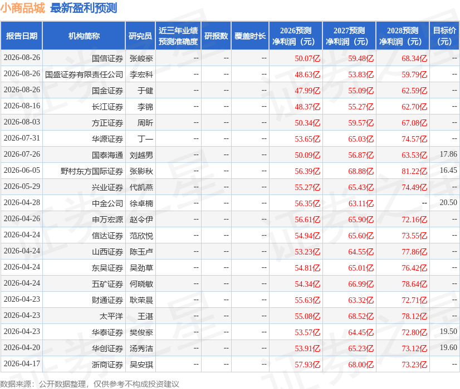The width and height of the screenshot is (460, 389).
Task: Click the 覆盖时长 column header
Action: click(x=250, y=36)
